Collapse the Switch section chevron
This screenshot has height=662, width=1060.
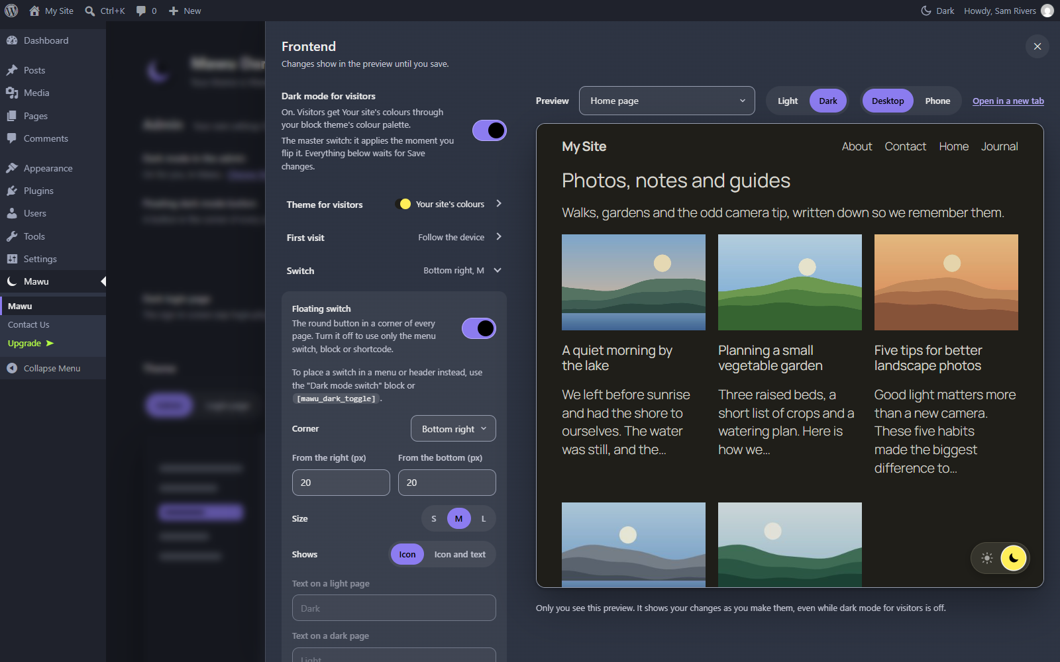click(x=498, y=270)
